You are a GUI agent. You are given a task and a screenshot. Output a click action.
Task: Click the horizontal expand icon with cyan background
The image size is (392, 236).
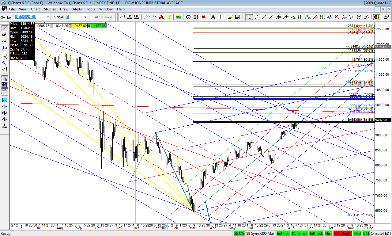pos(5,100)
